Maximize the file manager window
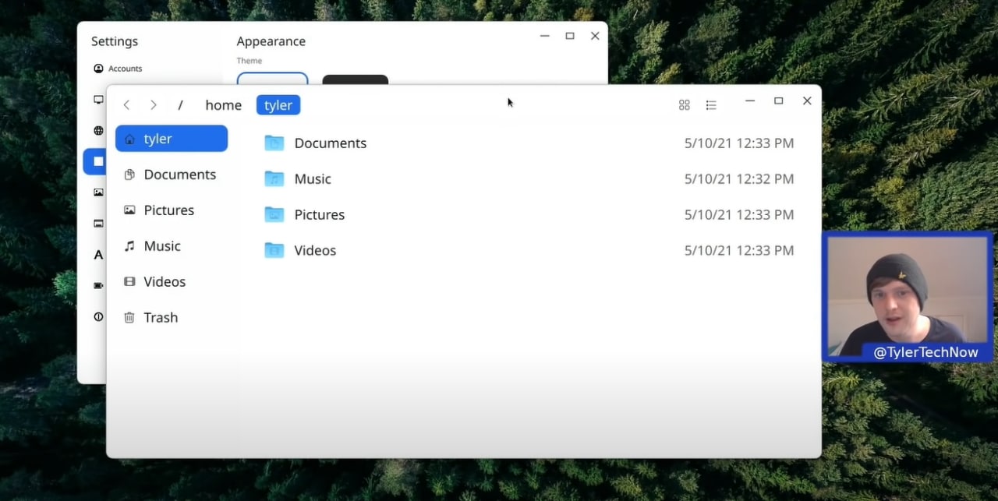Screen dimensions: 998x501 [778, 101]
